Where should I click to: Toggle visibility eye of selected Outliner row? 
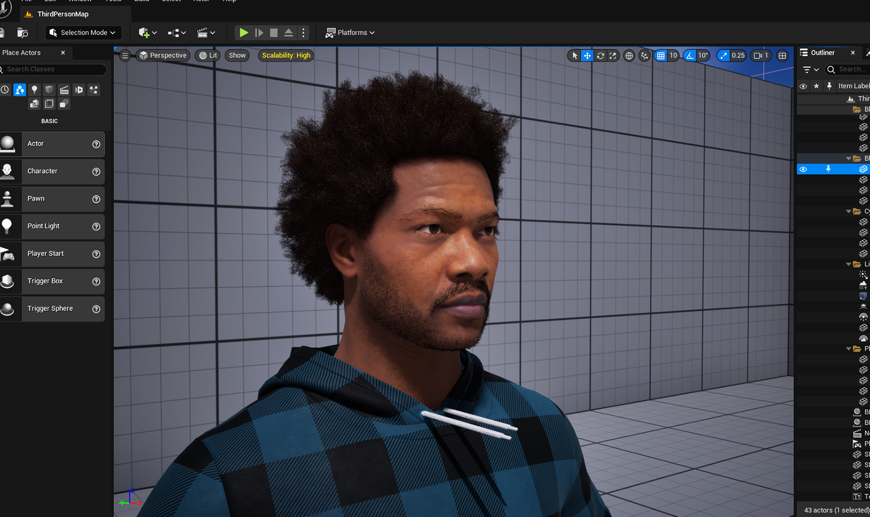pyautogui.click(x=803, y=169)
